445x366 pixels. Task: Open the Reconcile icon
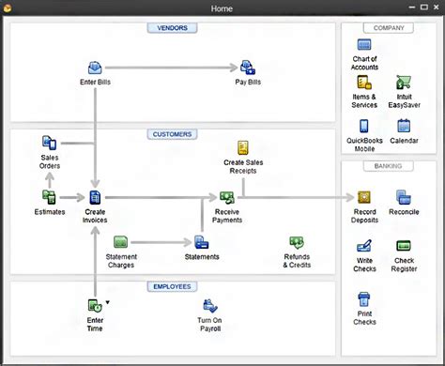404,197
